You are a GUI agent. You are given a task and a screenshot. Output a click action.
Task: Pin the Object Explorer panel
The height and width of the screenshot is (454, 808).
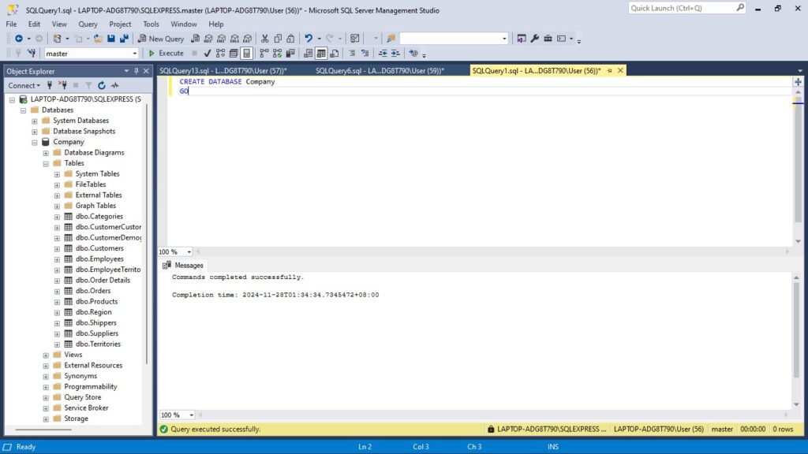click(136, 71)
